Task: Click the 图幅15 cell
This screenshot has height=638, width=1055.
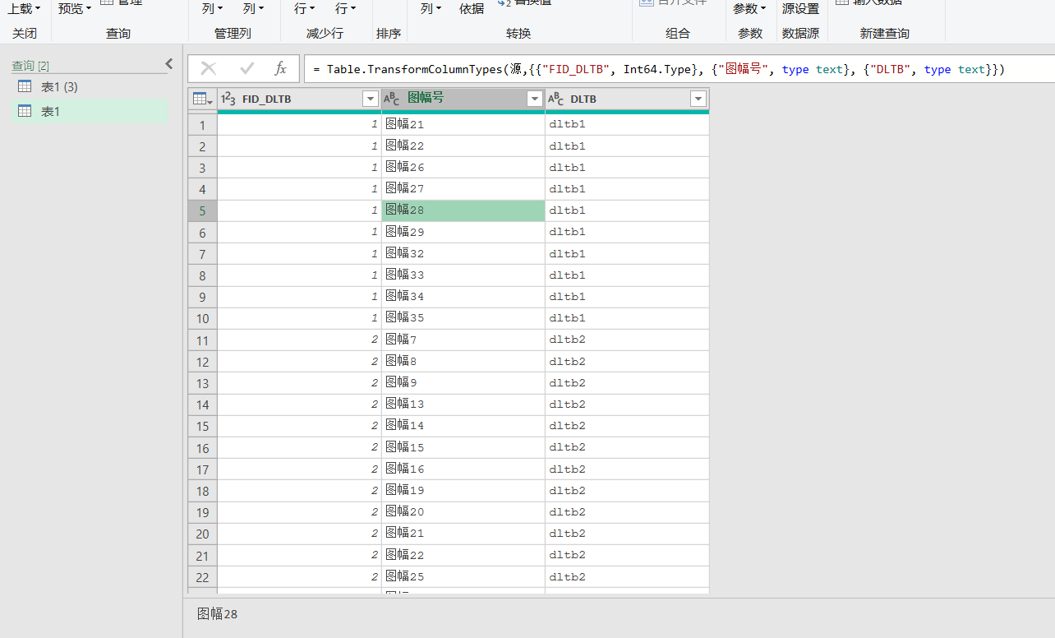Action: [x=463, y=448]
